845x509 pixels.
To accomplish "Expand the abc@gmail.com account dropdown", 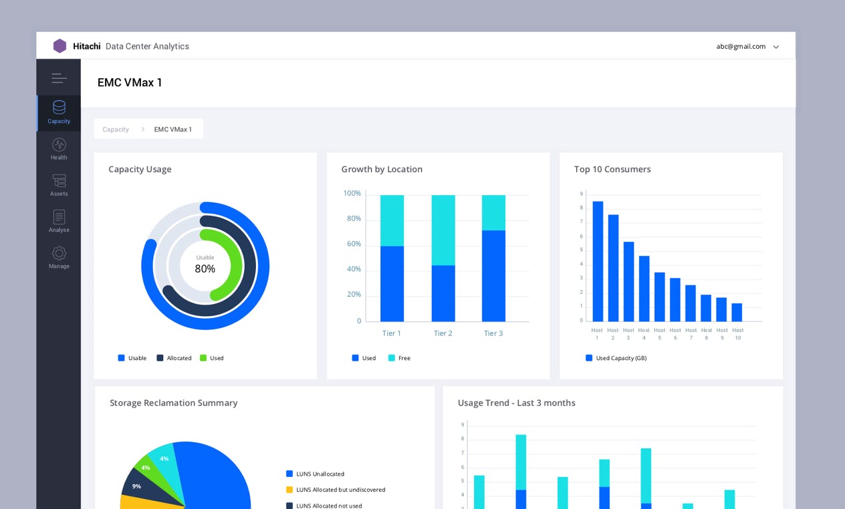I will (x=775, y=47).
